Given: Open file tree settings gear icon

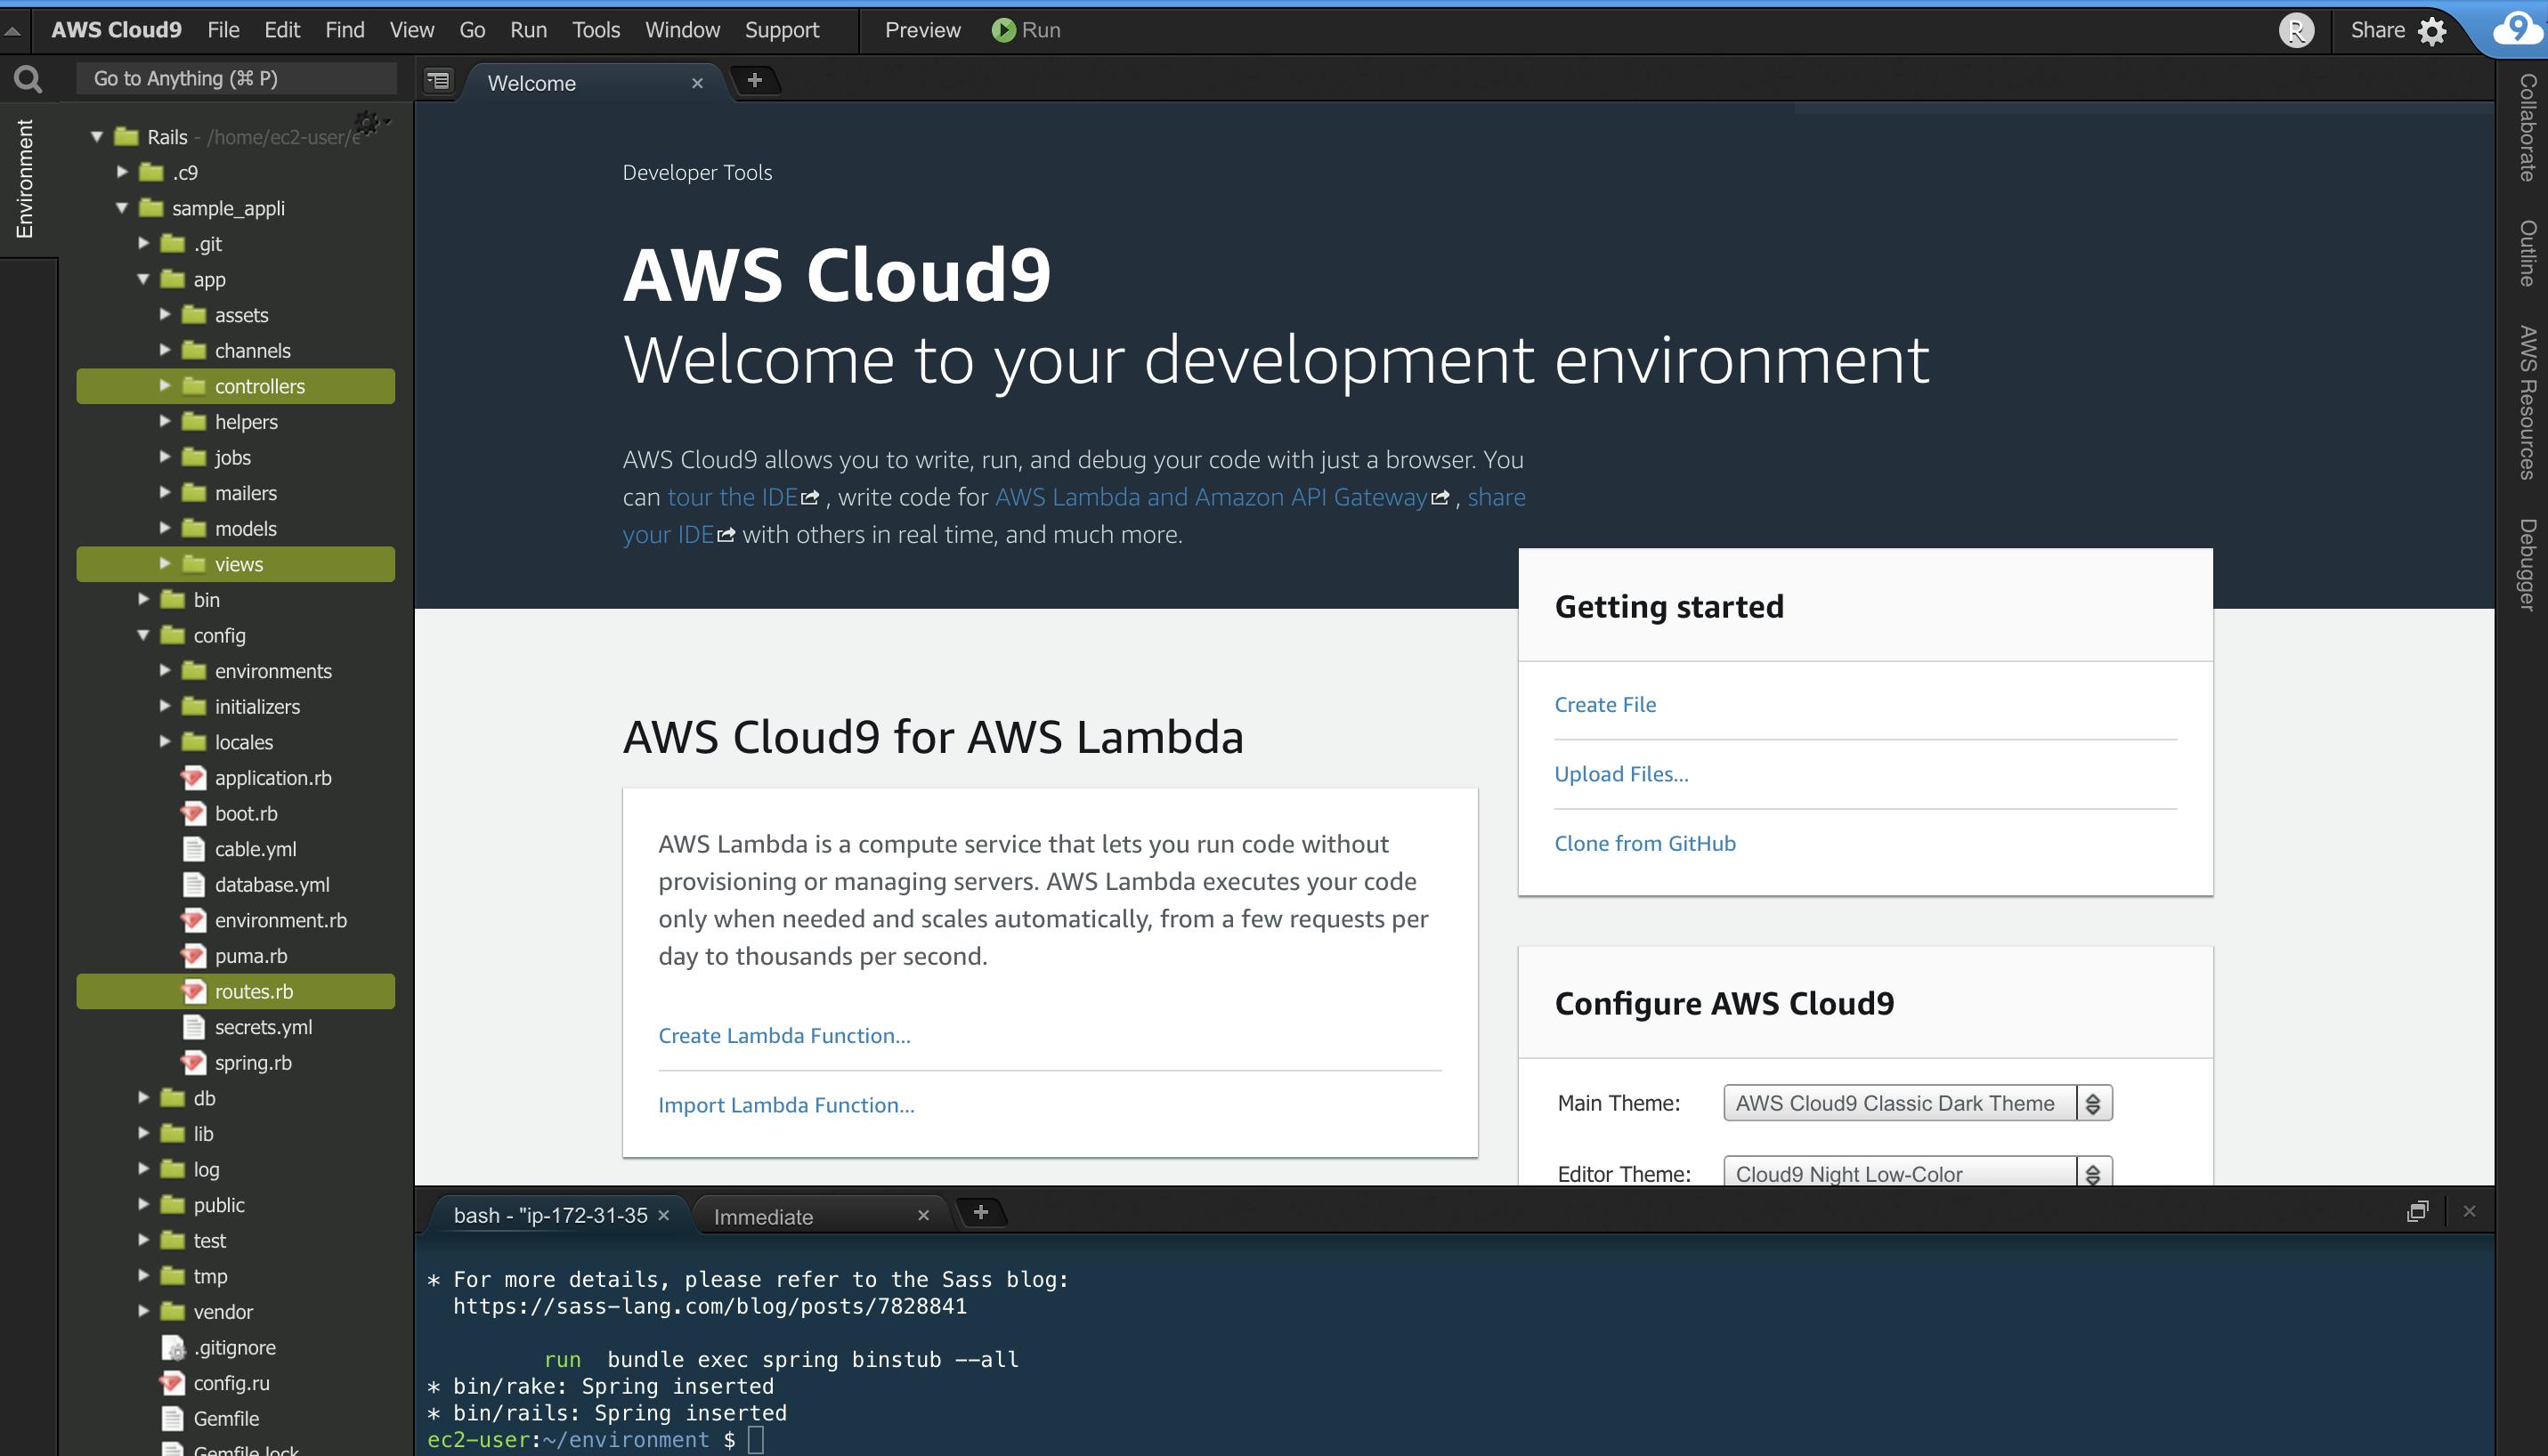Looking at the screenshot, I should (x=369, y=124).
